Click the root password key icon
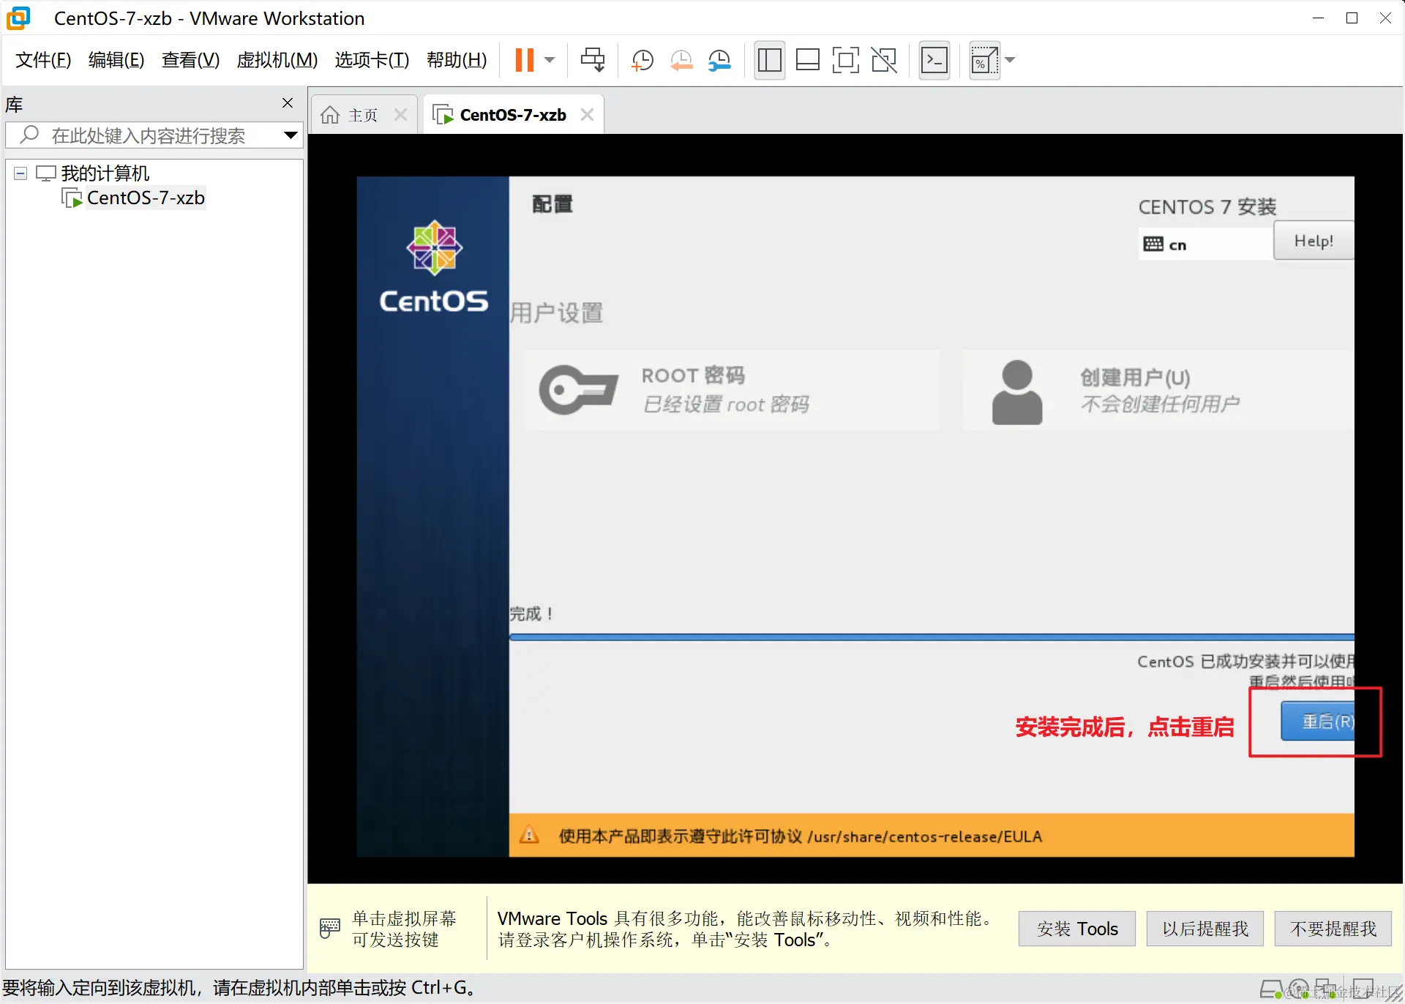 point(579,390)
